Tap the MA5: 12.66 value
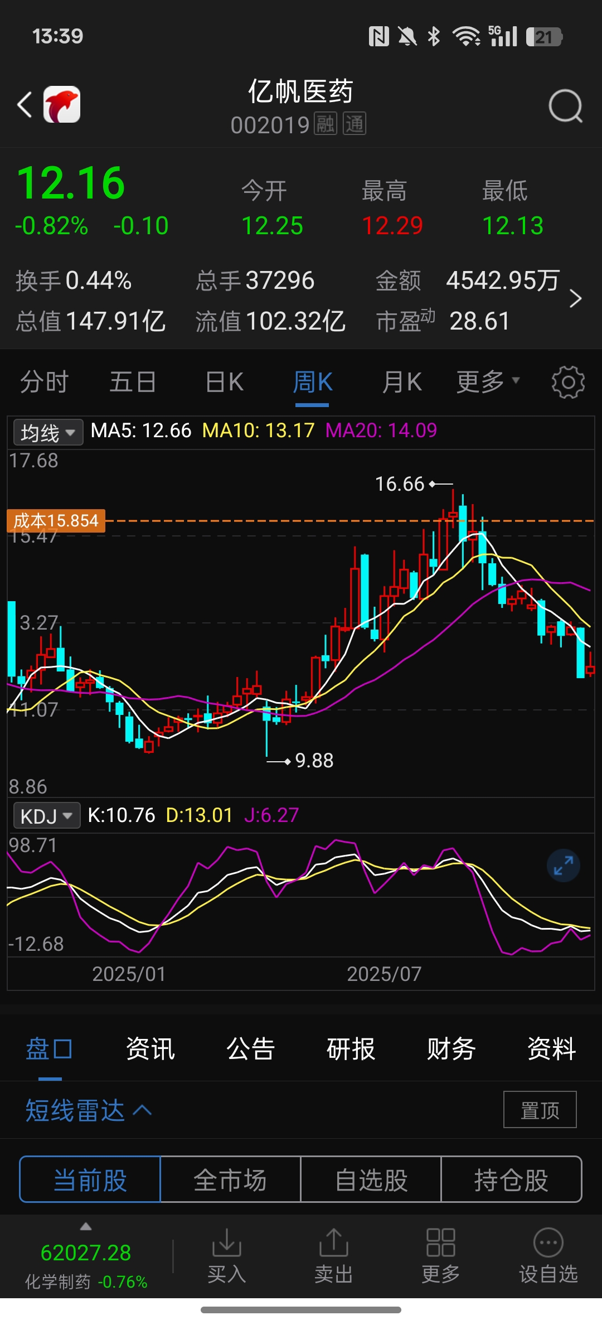The width and height of the screenshot is (602, 1325). pos(141,431)
